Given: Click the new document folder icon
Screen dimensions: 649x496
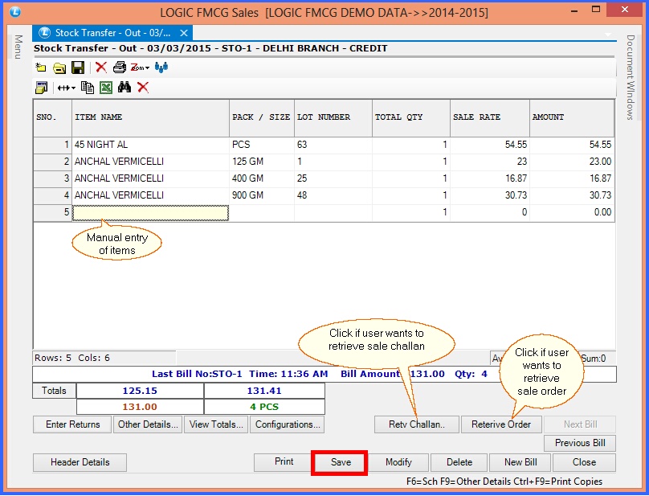Looking at the screenshot, I should [40, 68].
